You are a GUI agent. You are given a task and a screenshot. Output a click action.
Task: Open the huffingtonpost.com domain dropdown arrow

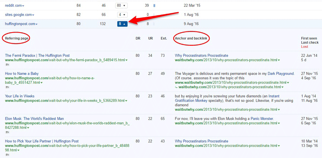click(x=36, y=24)
